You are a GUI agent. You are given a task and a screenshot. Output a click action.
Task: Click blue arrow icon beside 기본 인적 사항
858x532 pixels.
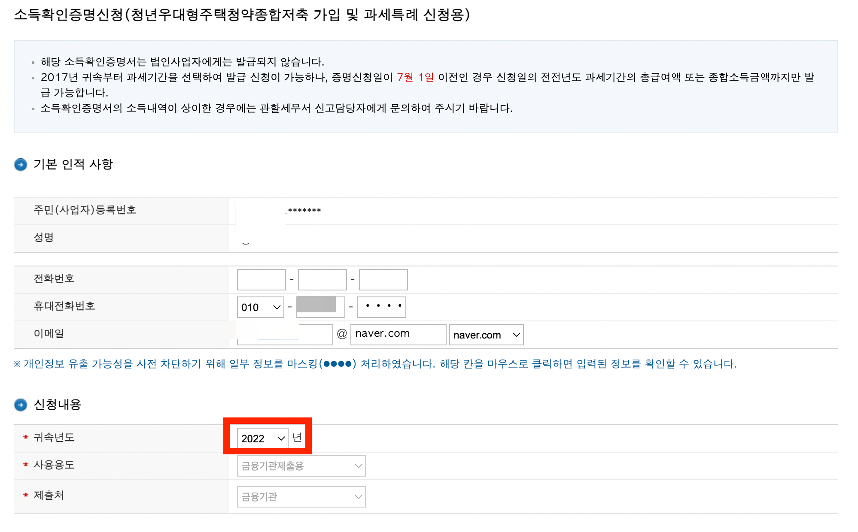tap(20, 164)
